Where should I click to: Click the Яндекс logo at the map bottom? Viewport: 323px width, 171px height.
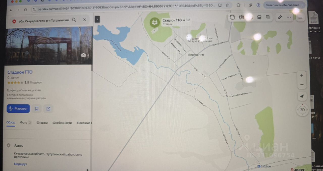point(298,169)
